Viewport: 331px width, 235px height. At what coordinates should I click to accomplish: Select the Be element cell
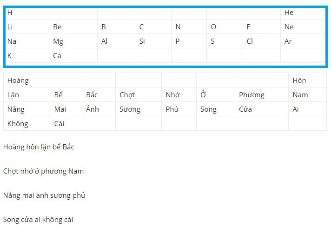(x=73, y=27)
